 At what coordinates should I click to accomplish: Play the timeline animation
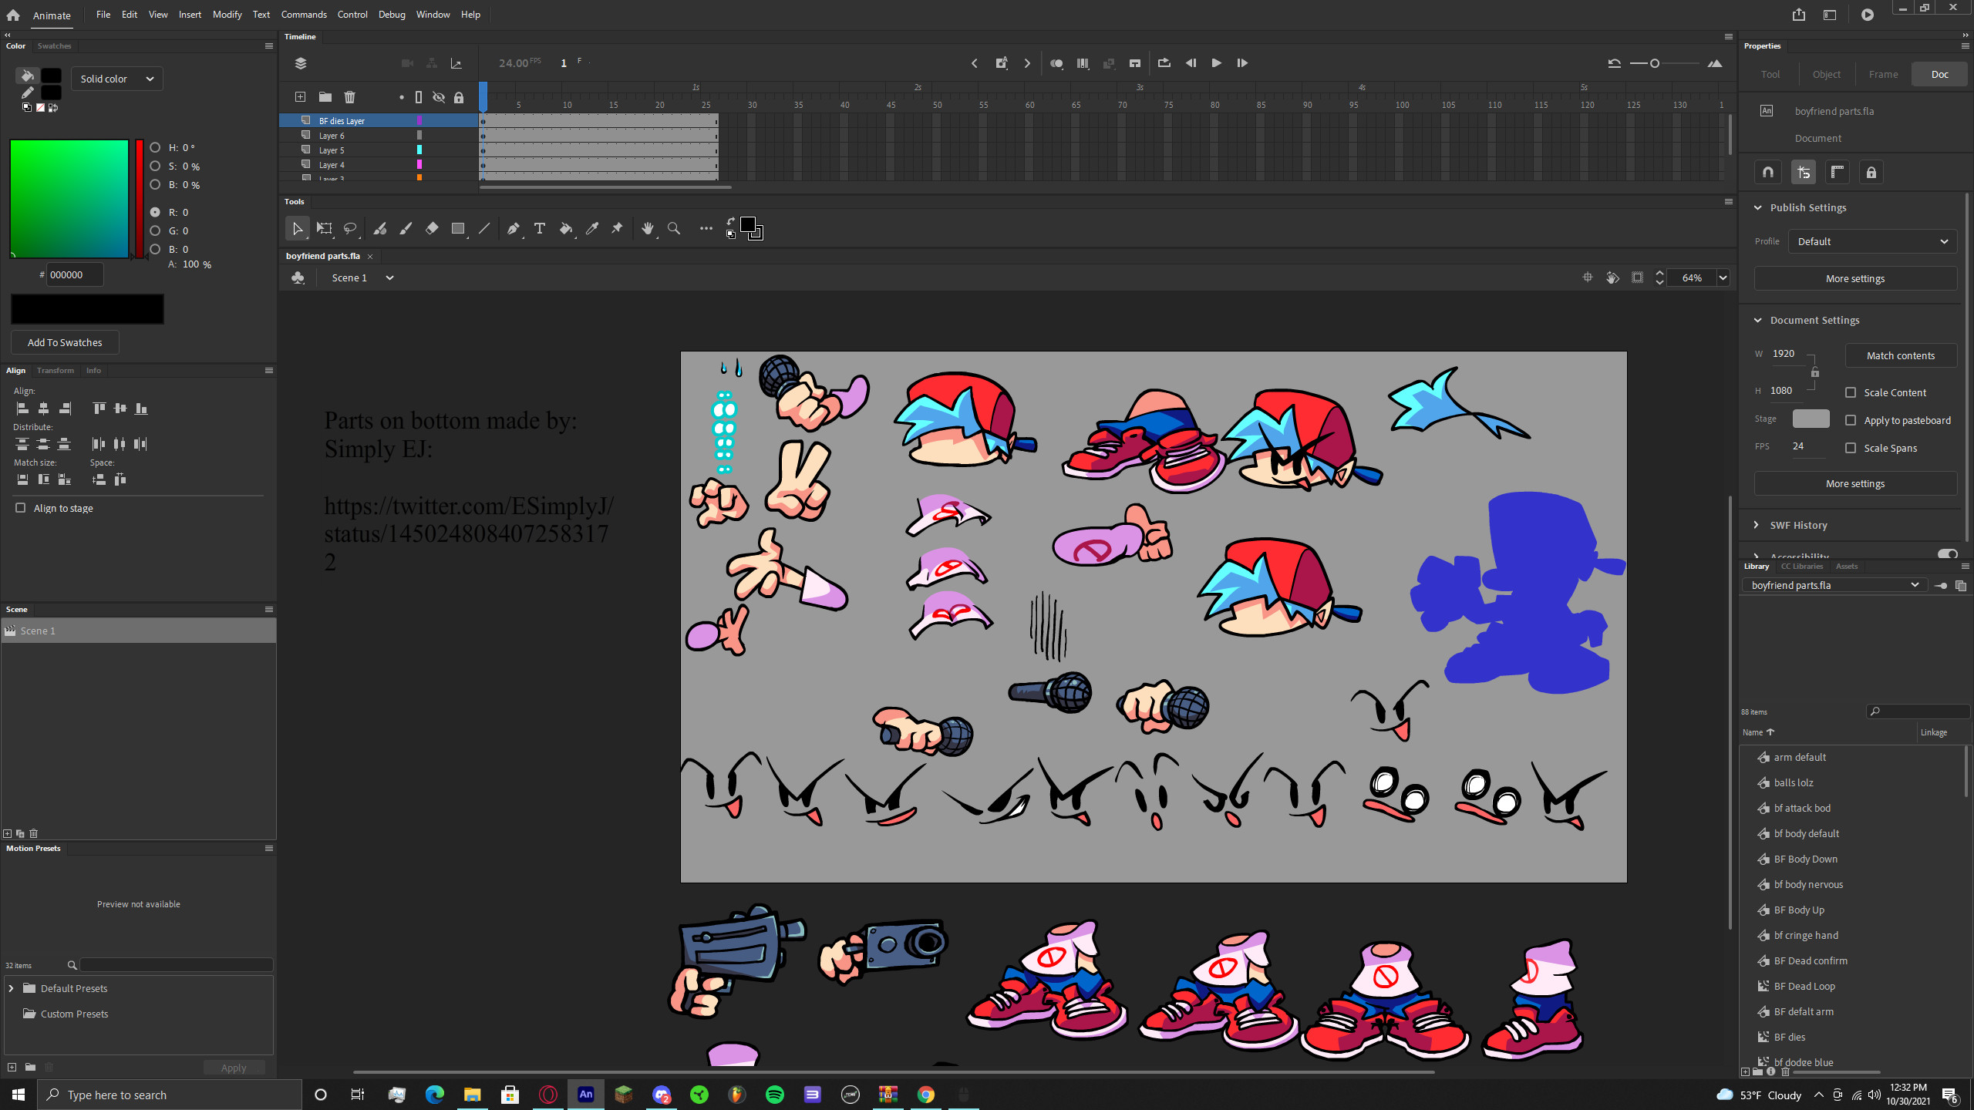[1217, 63]
